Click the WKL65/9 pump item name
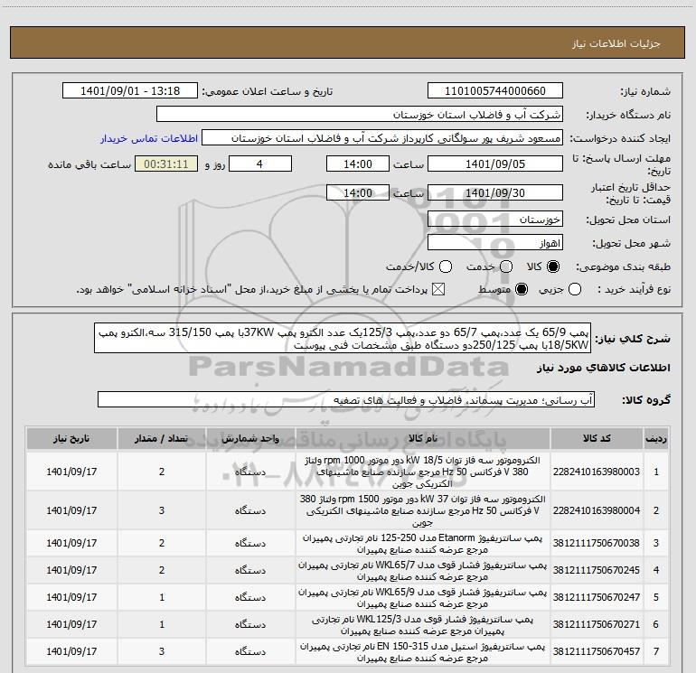The image size is (696, 673). (423, 598)
